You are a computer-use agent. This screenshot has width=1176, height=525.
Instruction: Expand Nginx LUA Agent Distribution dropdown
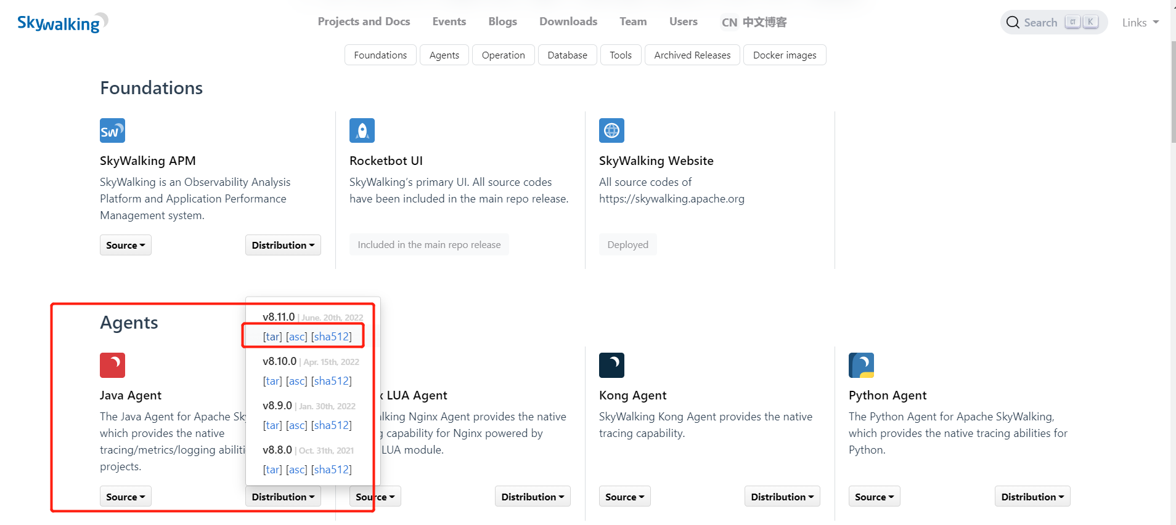pyautogui.click(x=533, y=497)
